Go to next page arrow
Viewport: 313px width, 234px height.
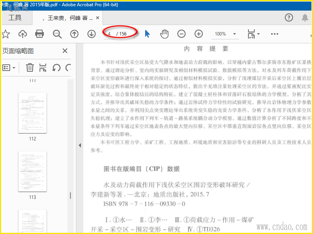(92, 34)
